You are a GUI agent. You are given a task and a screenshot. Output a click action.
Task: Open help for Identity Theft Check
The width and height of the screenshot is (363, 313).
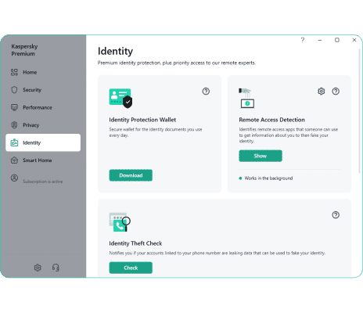(x=336, y=215)
